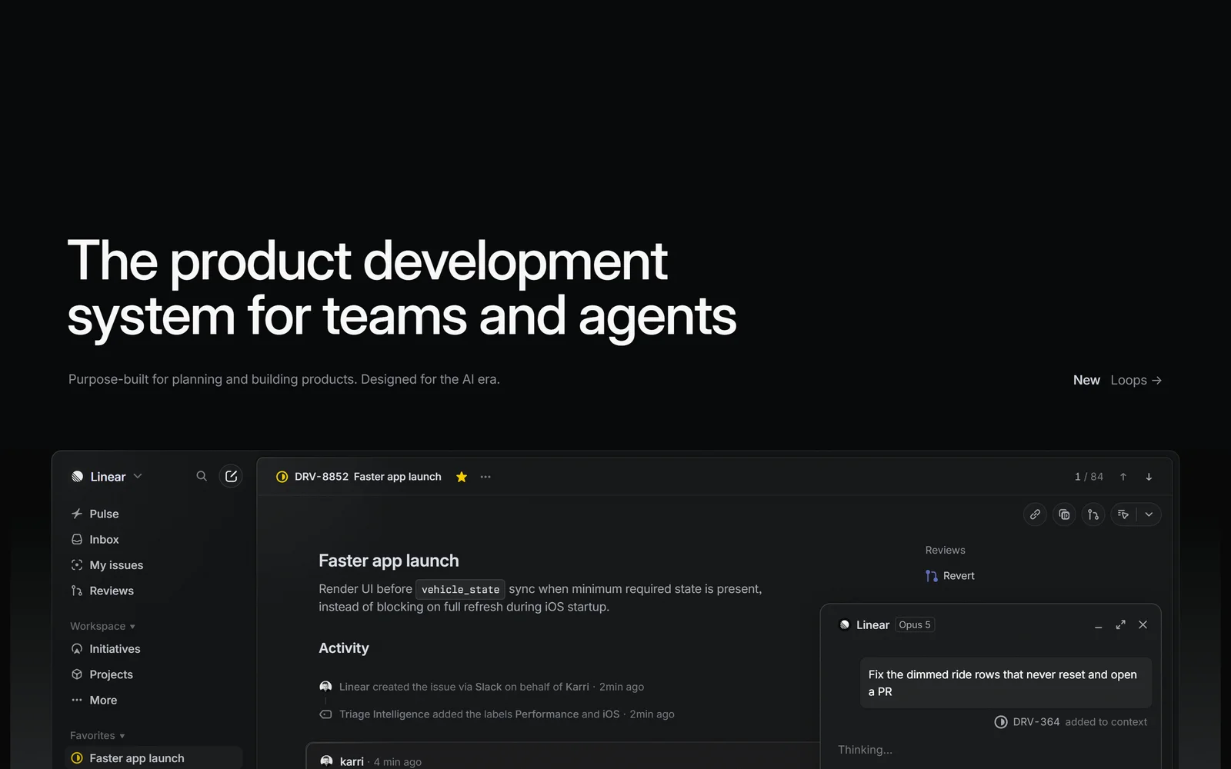Image resolution: width=1231 pixels, height=769 pixels.
Task: Click the vehicle_state code chip
Action: pos(460,590)
